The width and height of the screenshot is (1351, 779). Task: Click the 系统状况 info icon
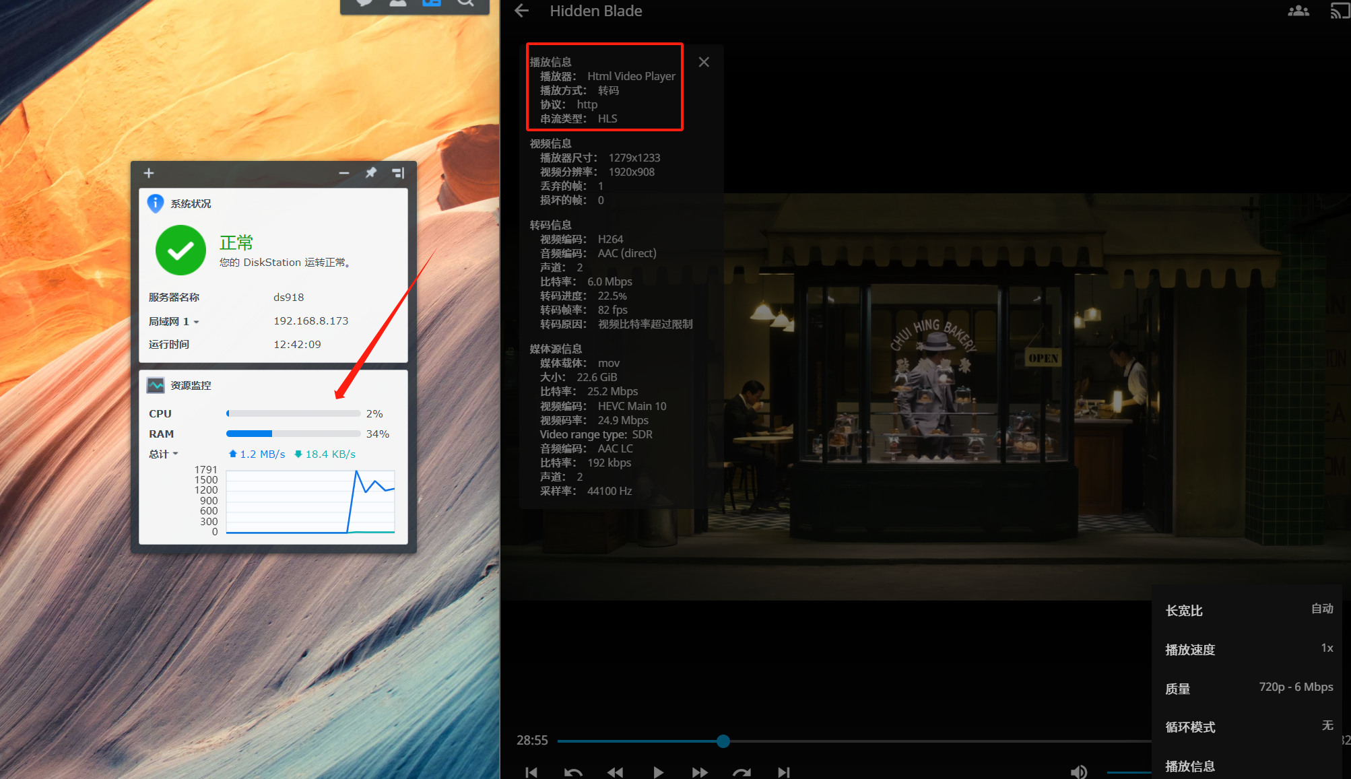[156, 203]
